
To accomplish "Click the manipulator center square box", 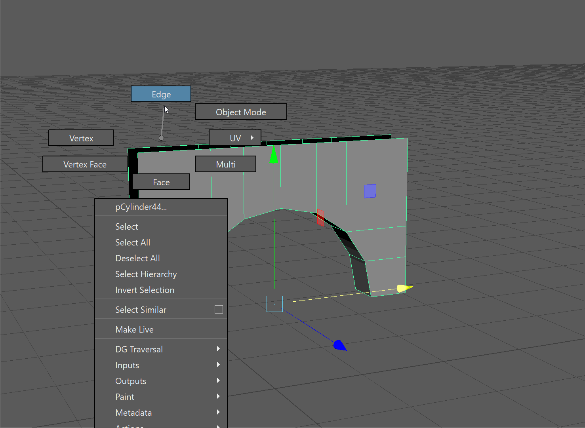I will [274, 304].
